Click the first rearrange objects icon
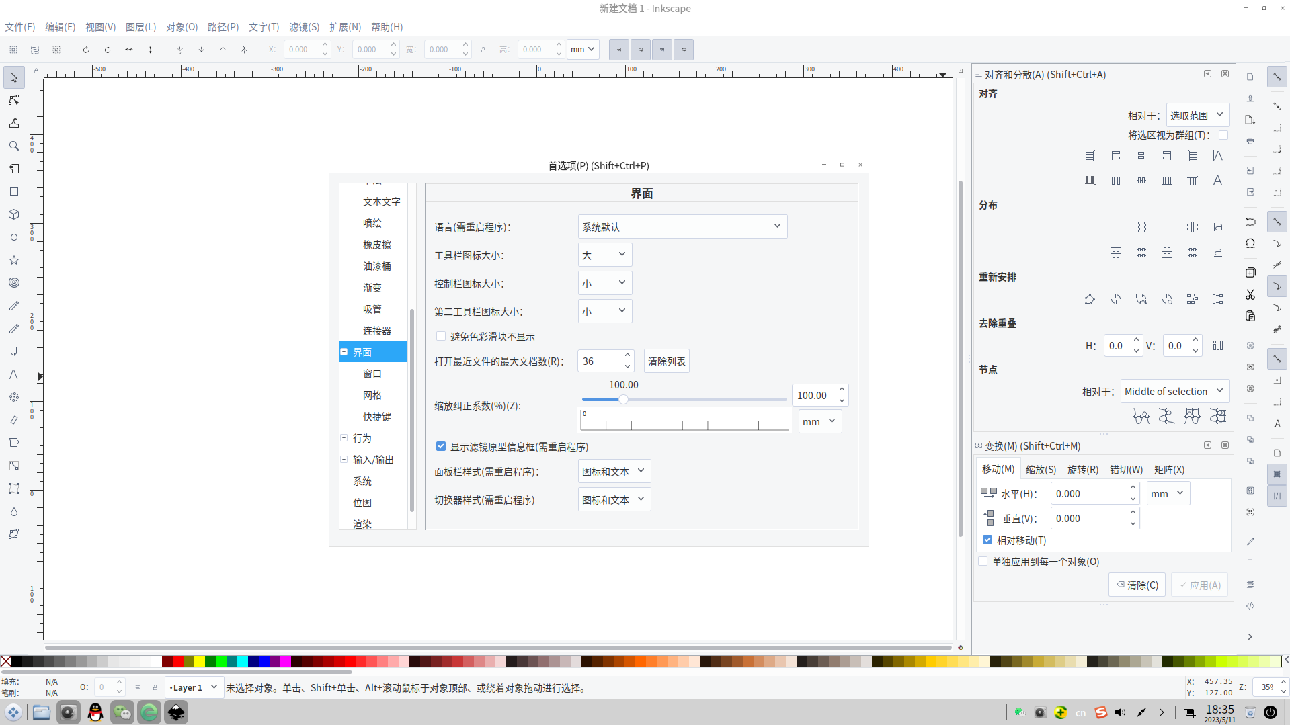 coord(1090,299)
